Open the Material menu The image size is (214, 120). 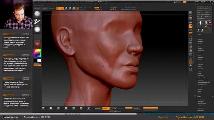pyautogui.click(x=87, y=4)
